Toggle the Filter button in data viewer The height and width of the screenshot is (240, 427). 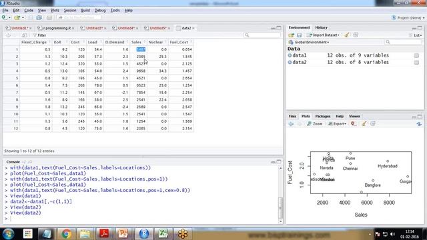click(x=39, y=35)
